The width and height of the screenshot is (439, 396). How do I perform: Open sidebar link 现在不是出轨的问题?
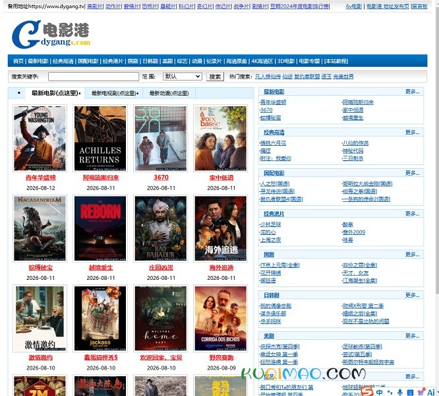366,321
